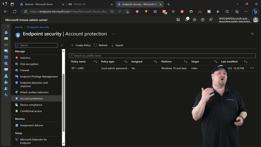The image size is (261, 147).
Task: Sort by Policy name column arrows
Action: click(x=95, y=62)
